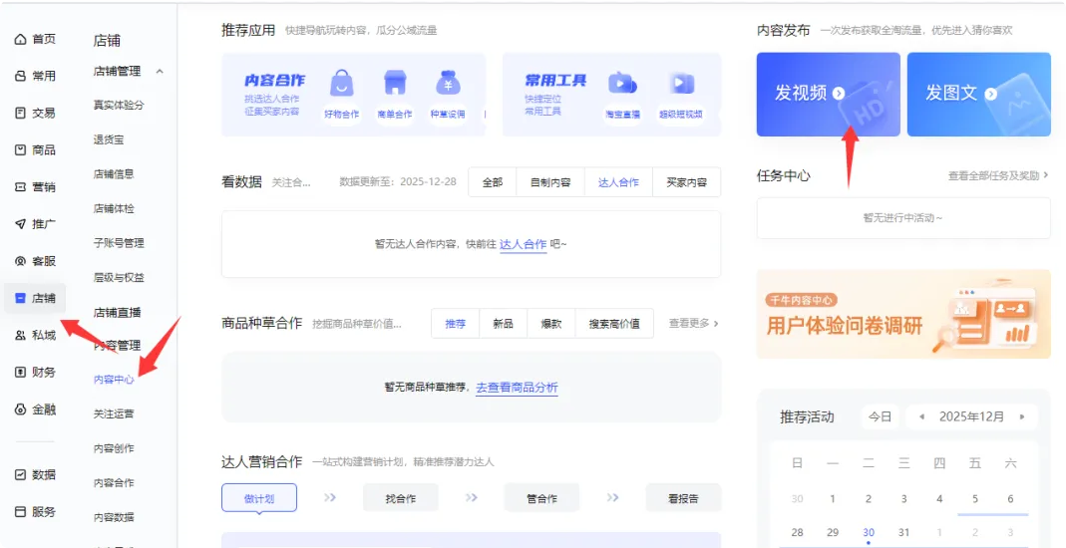Open 真实体验分 in shop submenu
The width and height of the screenshot is (1066, 548).
(x=119, y=105)
